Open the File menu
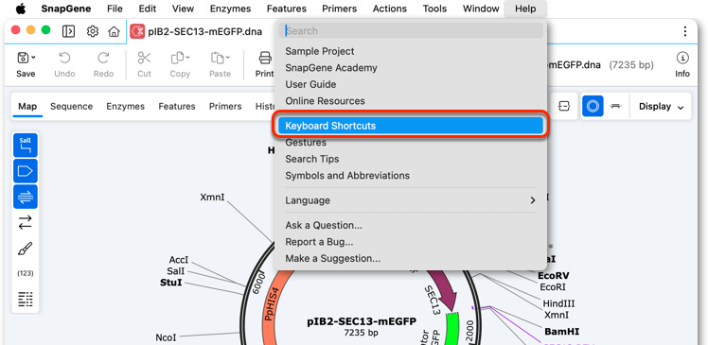The image size is (708, 345). click(115, 9)
